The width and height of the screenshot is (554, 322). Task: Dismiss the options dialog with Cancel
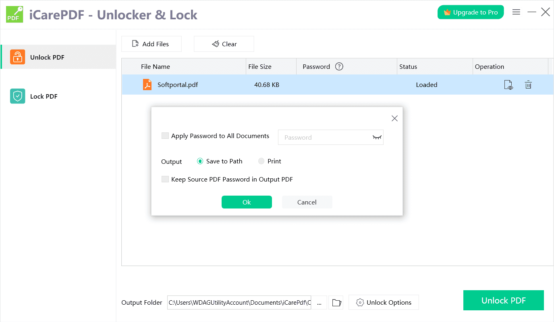point(307,202)
